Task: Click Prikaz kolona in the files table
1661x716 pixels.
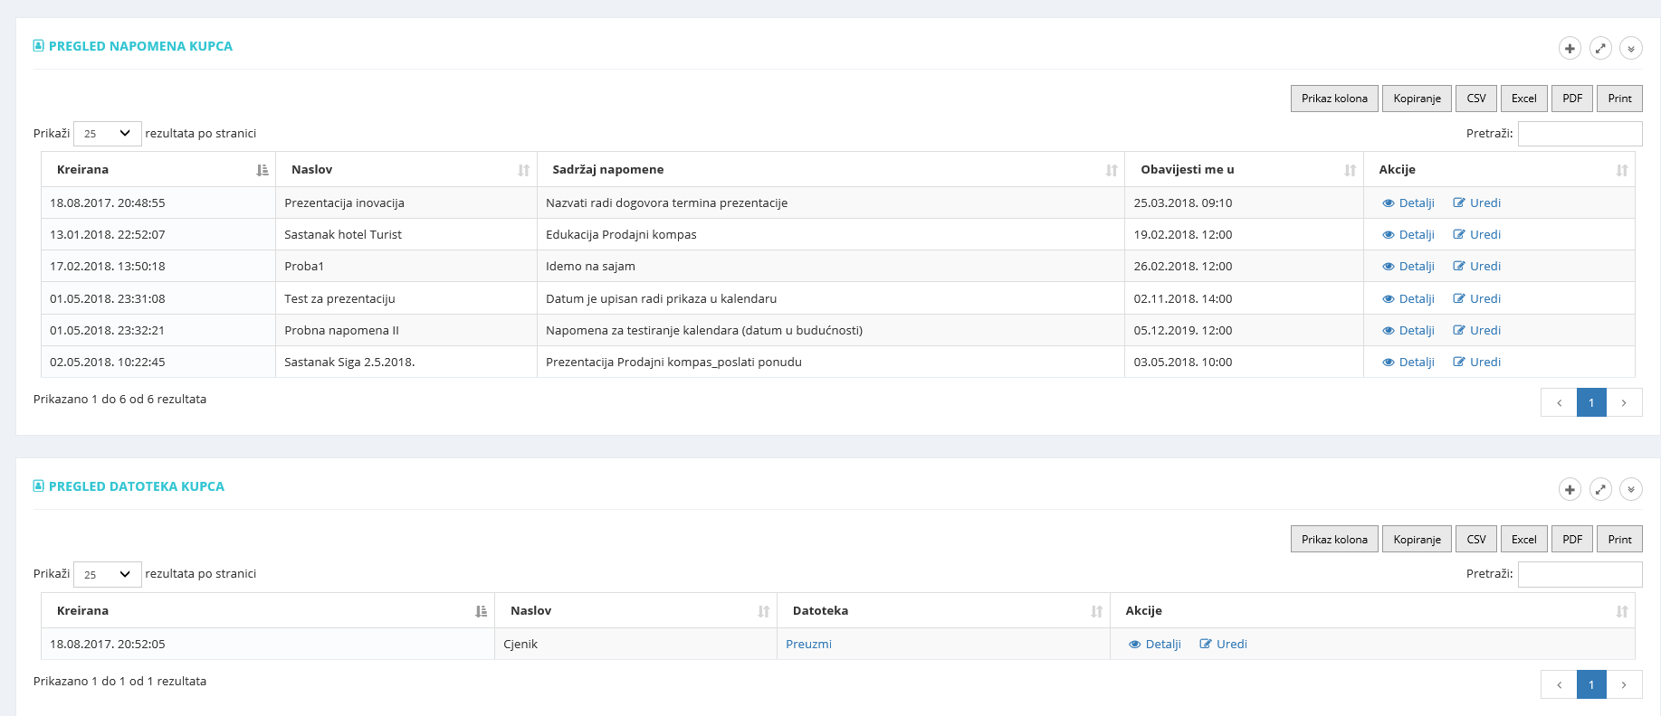Action: coord(1334,540)
